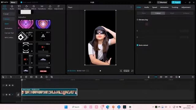Open the Text tool panel
The width and height of the screenshot is (196, 110).
pyautogui.click(x=19, y=7)
